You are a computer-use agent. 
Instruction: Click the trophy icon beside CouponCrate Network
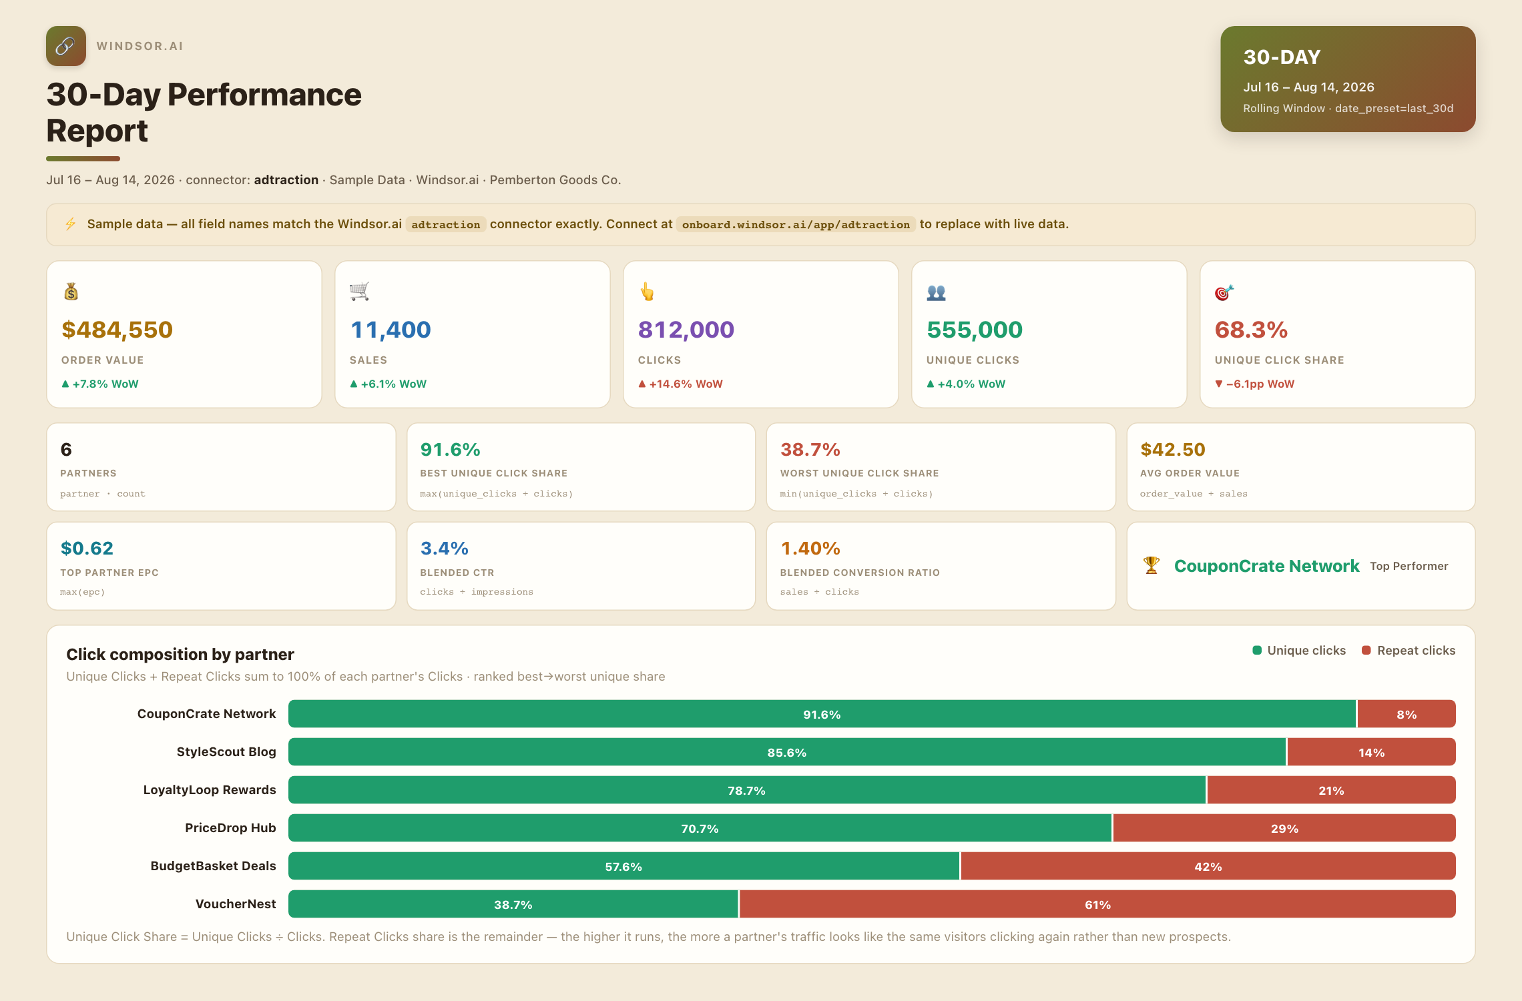(1152, 566)
